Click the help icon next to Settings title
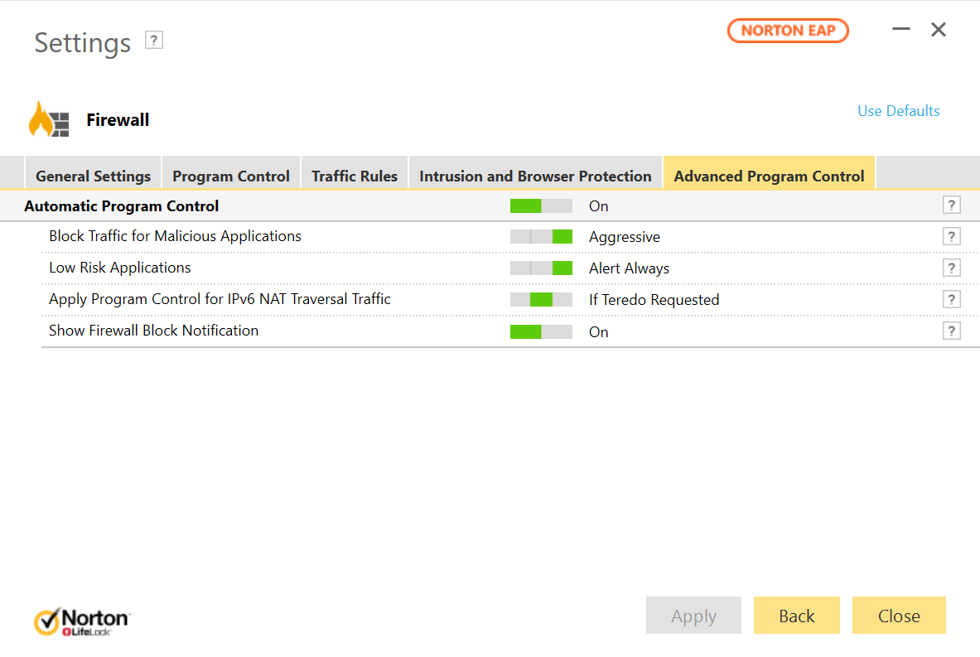Viewport: 980px width, 657px height. tap(154, 40)
